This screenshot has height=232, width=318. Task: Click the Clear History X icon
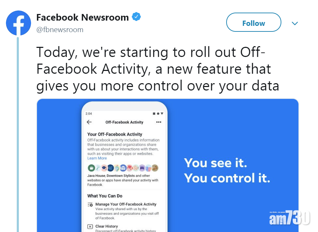tap(90, 226)
